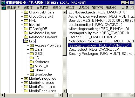
Task: Select the HAL folder icon
Action: tap(26, 20)
